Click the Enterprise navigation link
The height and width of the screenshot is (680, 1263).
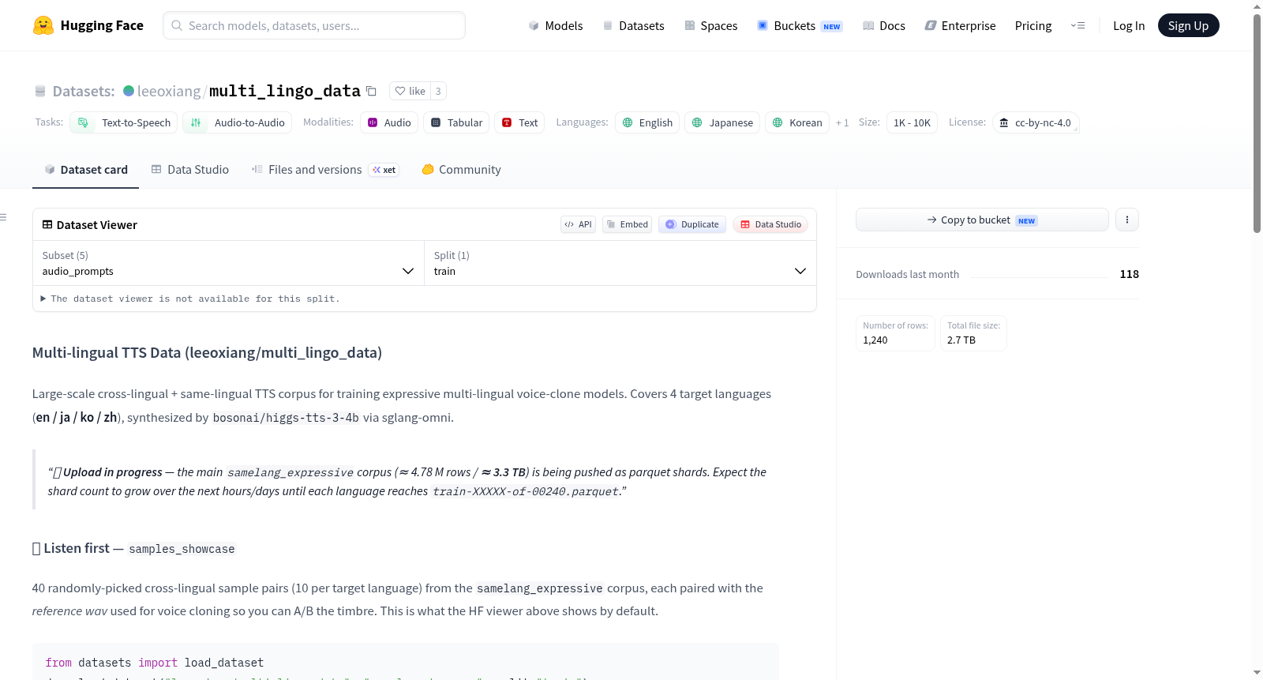(x=960, y=25)
